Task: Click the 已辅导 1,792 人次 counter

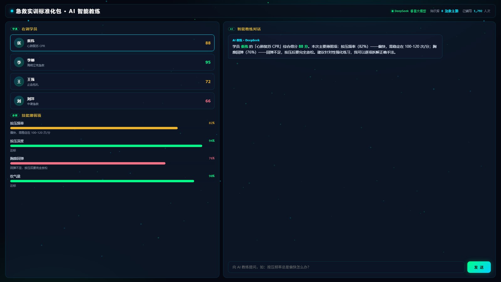Action: click(476, 11)
